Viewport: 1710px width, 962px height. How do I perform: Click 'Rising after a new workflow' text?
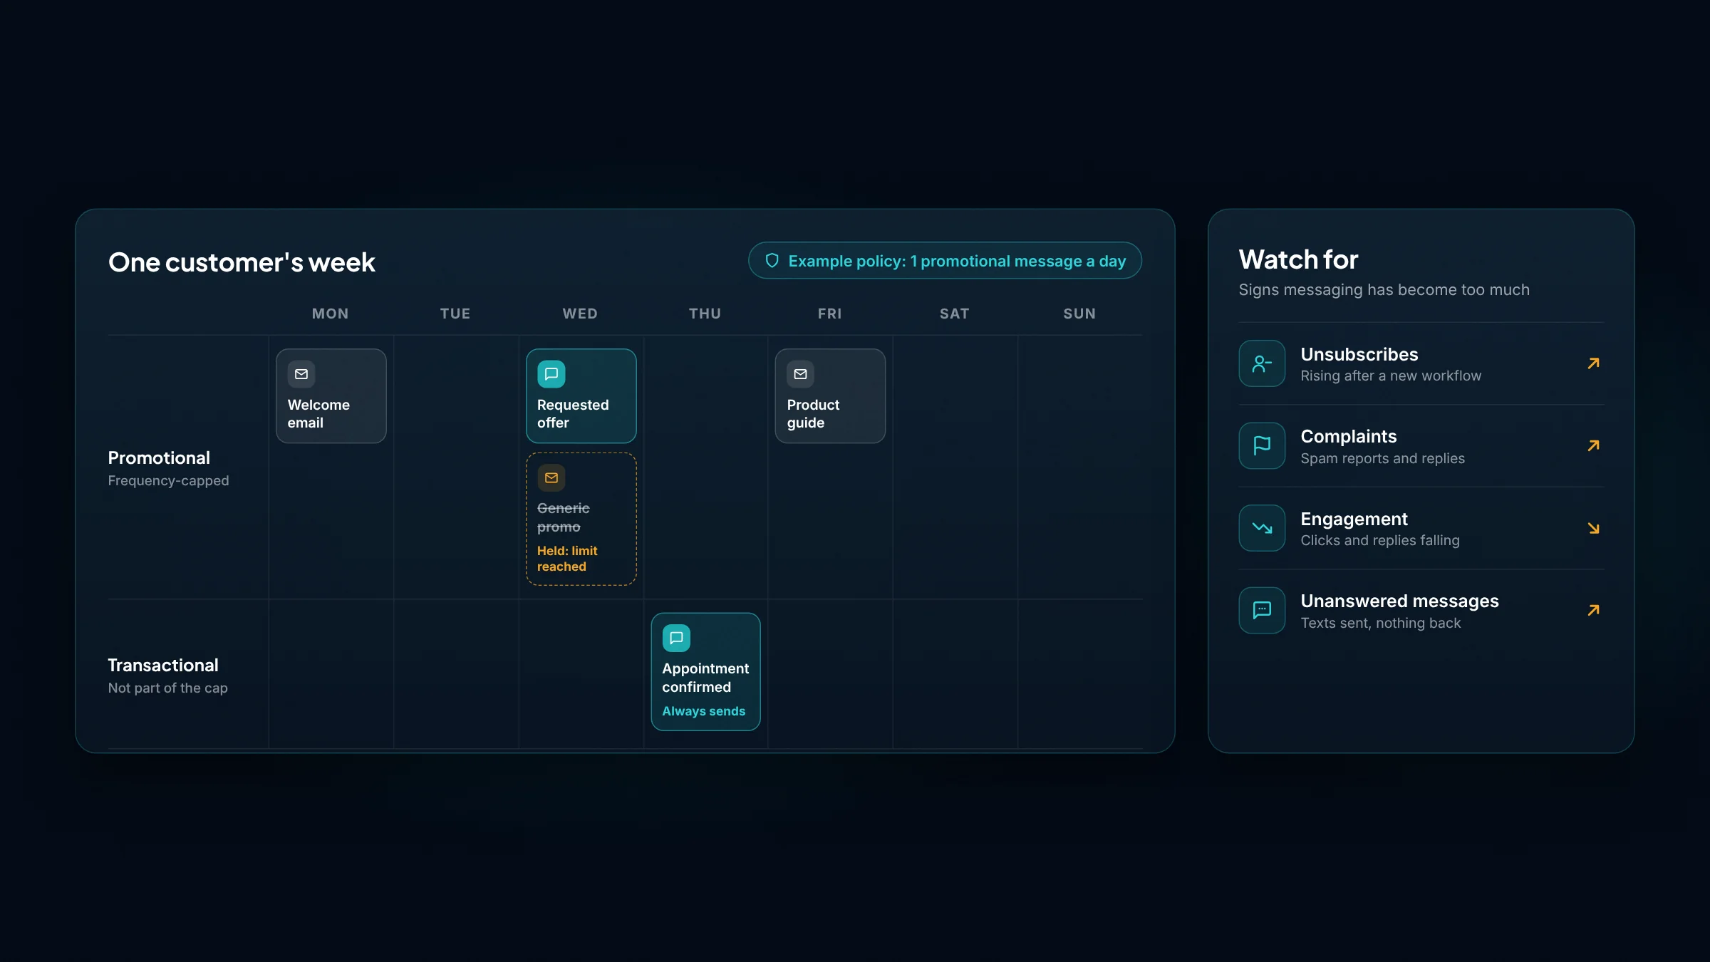1391,376
